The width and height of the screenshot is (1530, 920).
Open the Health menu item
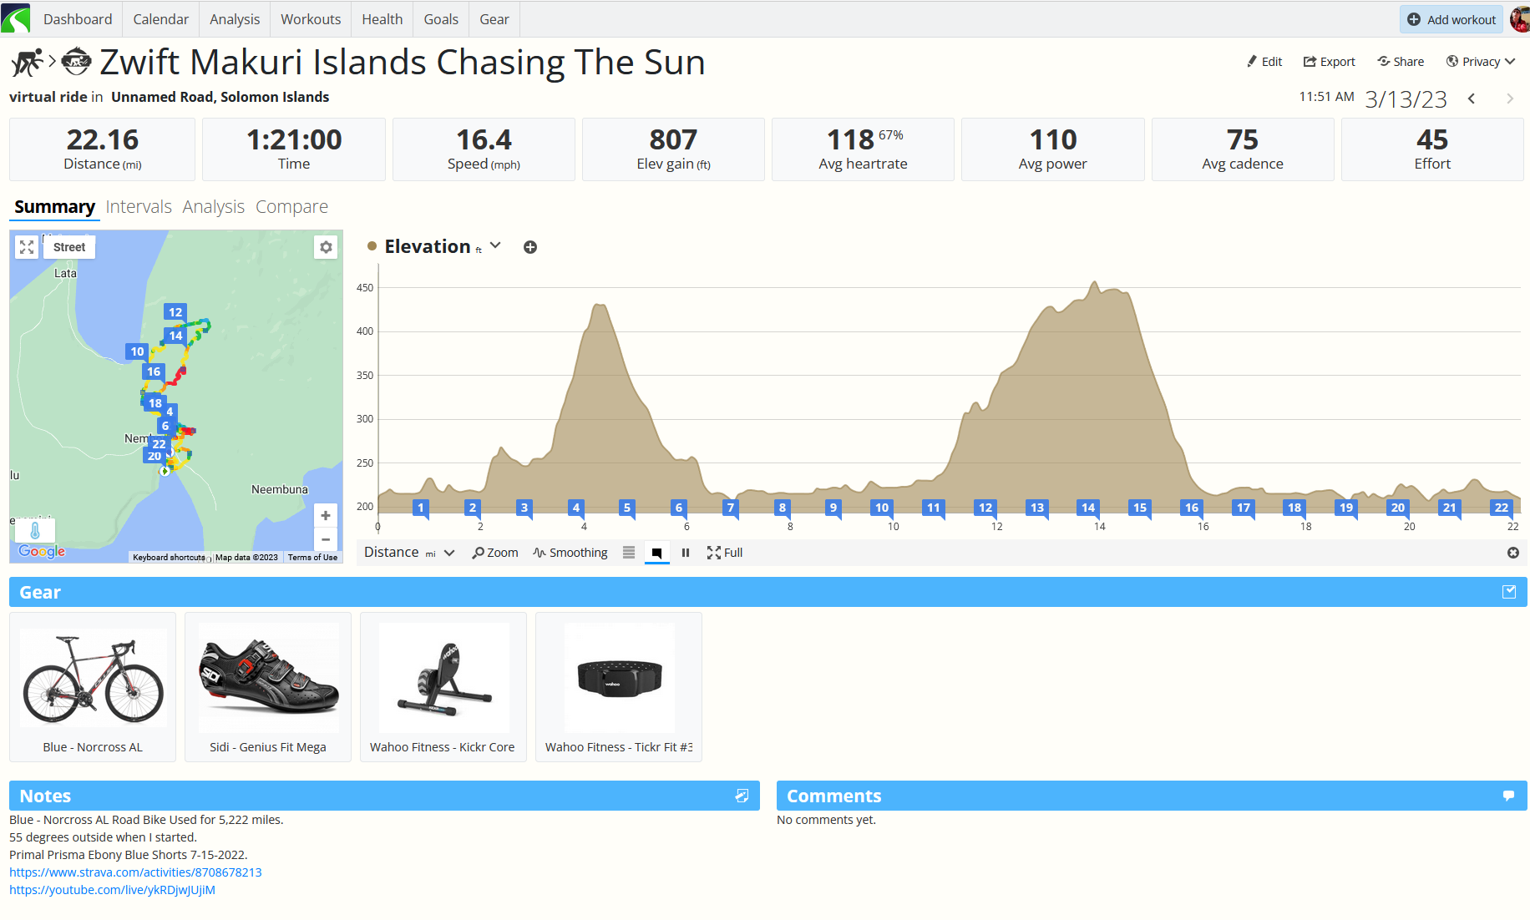pos(382,19)
